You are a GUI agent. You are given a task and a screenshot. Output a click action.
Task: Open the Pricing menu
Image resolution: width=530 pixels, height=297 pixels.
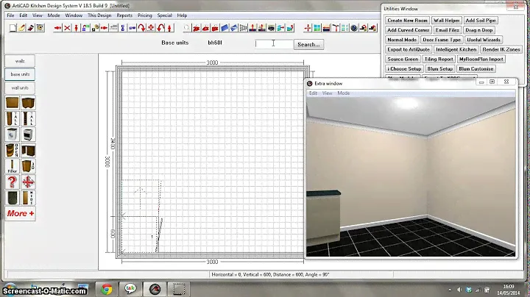145,15
